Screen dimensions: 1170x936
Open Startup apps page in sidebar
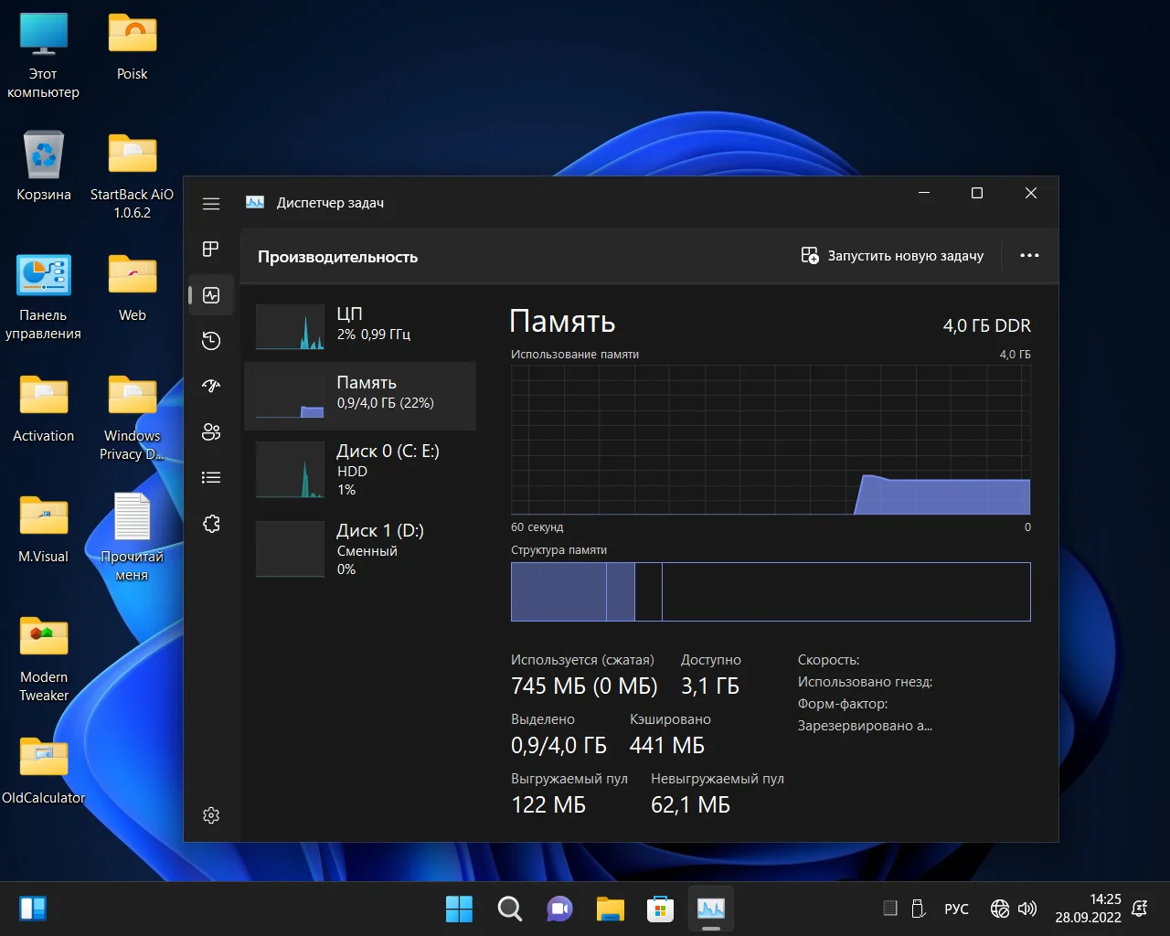211,386
